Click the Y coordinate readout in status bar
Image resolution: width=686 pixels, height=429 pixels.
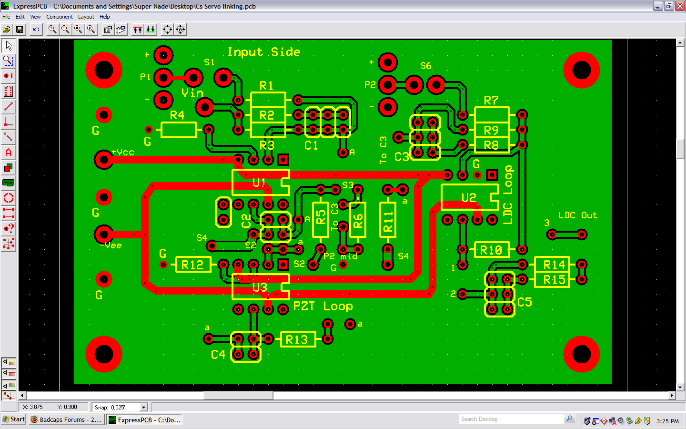(67, 407)
